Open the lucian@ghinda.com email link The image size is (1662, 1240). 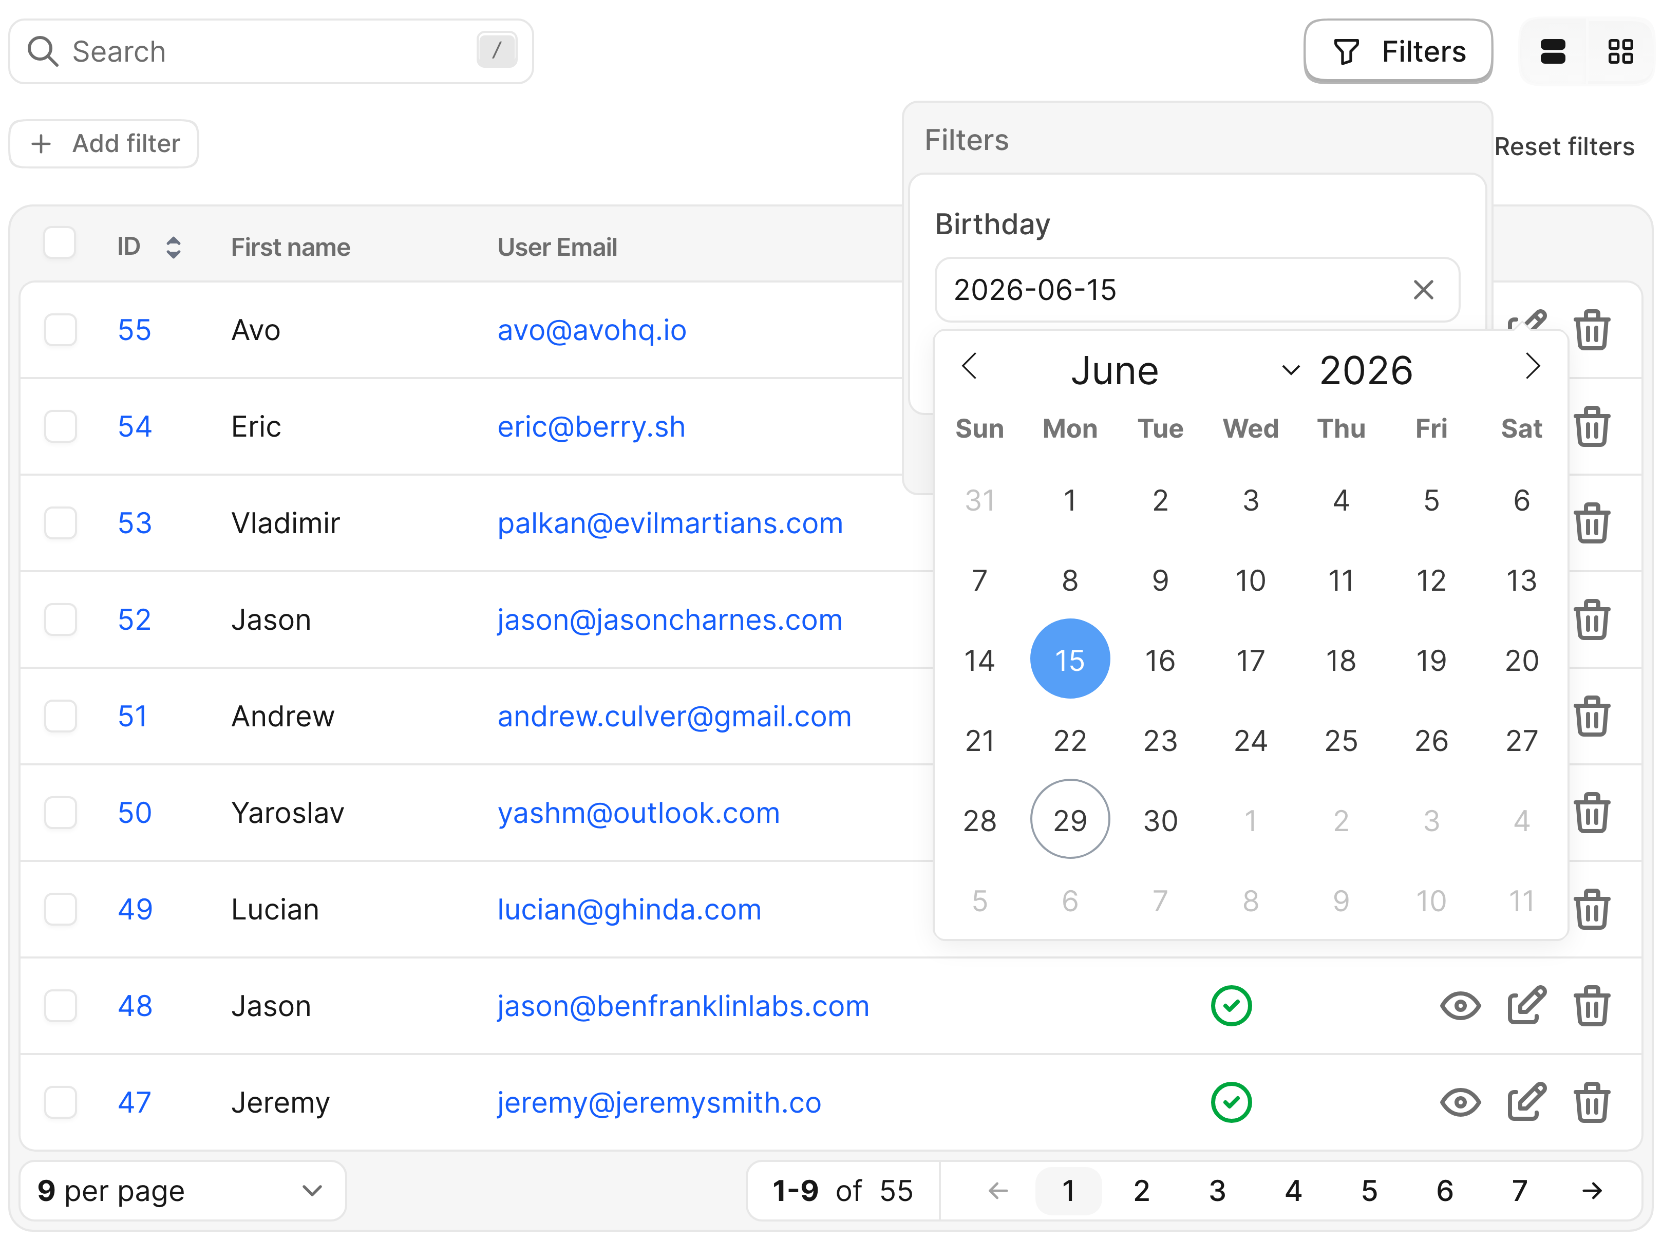coord(629,909)
